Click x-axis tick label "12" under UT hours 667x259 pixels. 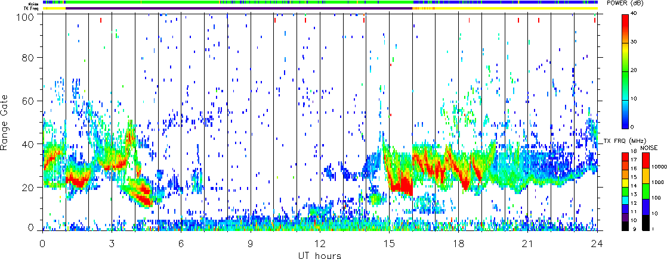pyautogui.click(x=320, y=244)
